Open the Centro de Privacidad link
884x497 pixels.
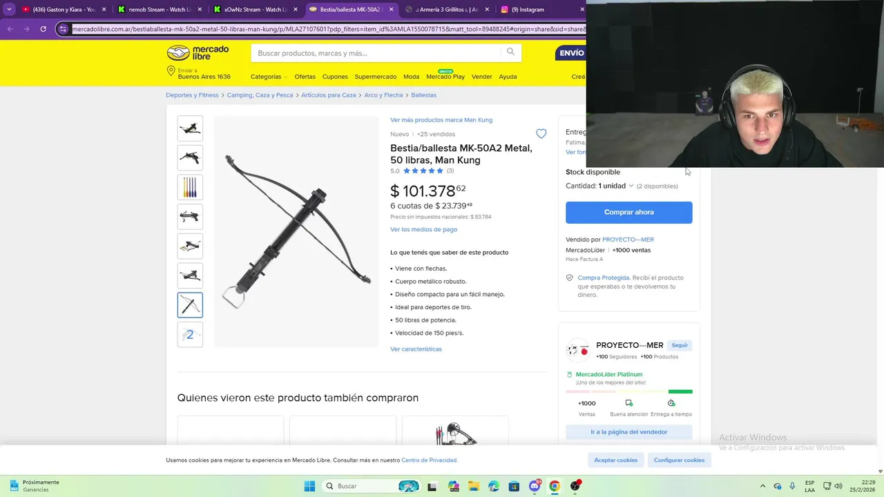point(429,460)
